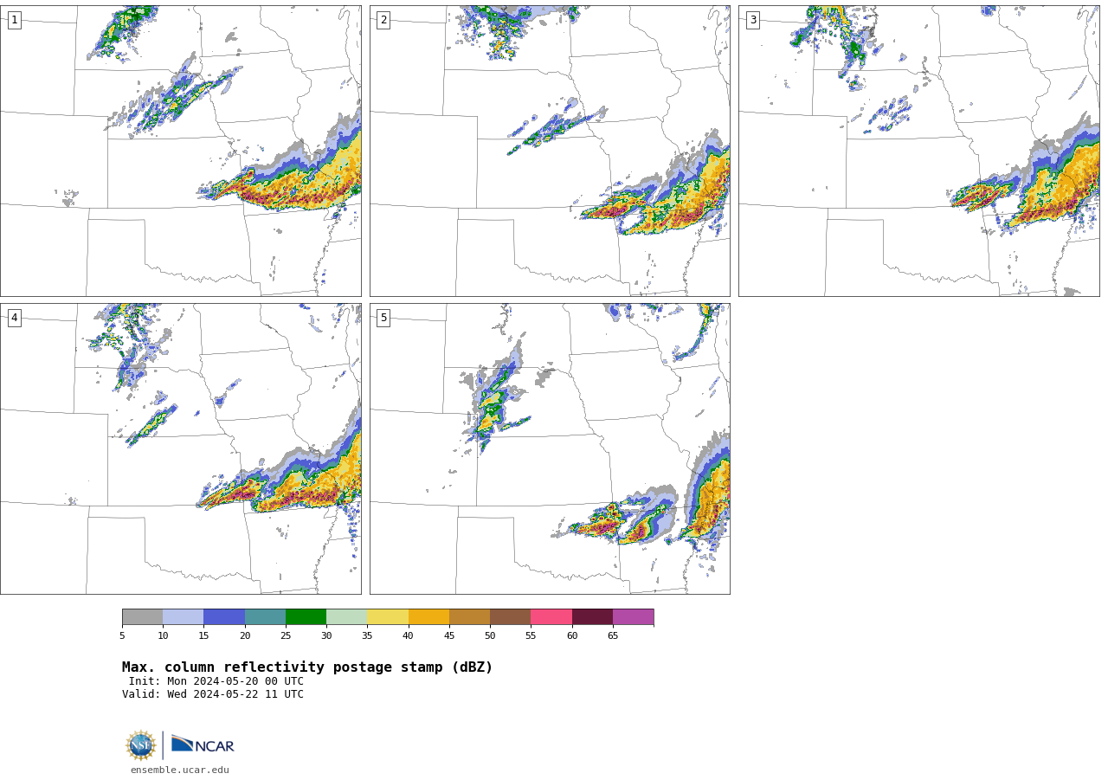Click the gray 5-10 dBZ color swatch
The width and height of the screenshot is (1108, 780).
click(x=142, y=617)
